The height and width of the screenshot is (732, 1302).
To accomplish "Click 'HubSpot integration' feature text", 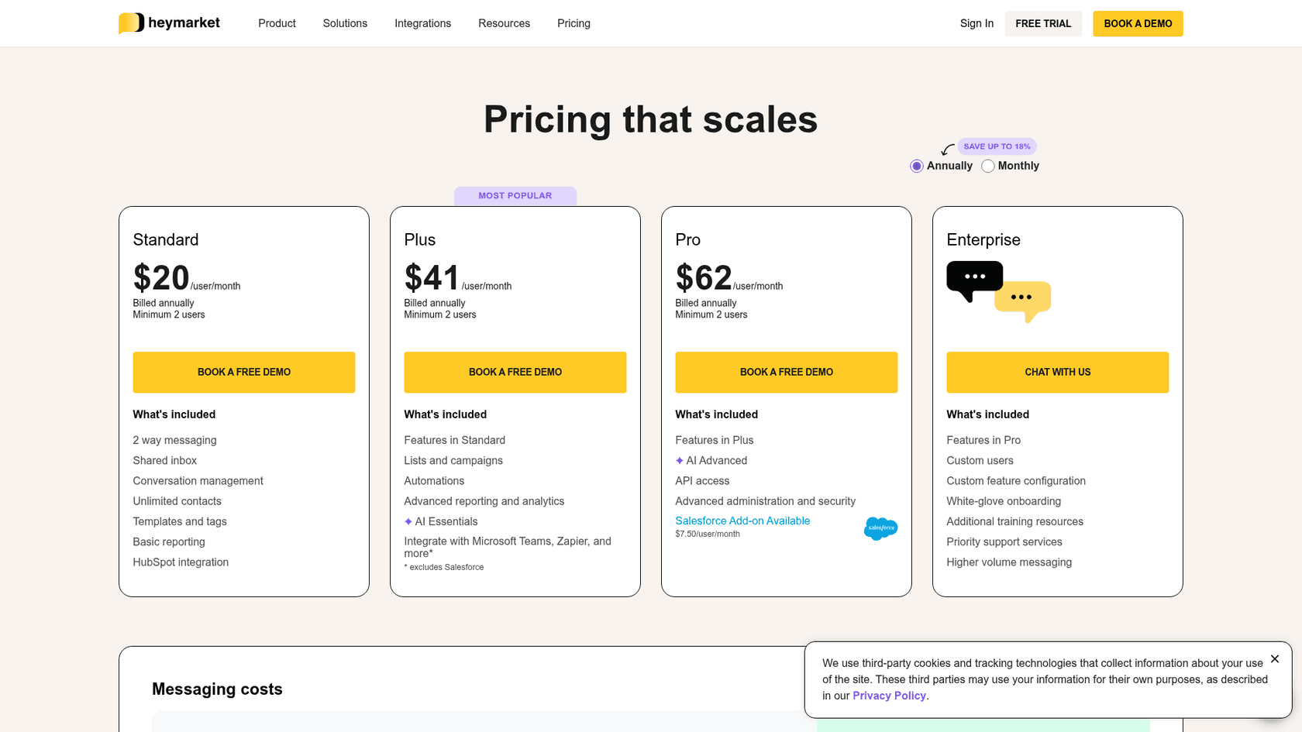I will 181,562.
